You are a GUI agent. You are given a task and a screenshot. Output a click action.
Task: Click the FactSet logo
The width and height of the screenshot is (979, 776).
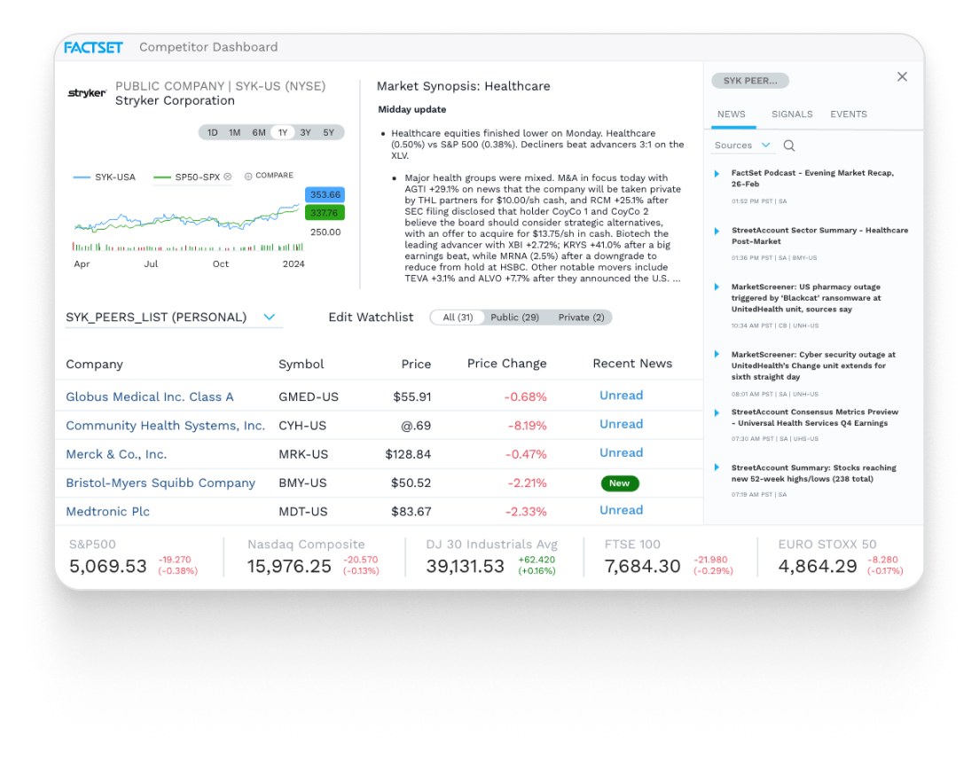(x=93, y=47)
